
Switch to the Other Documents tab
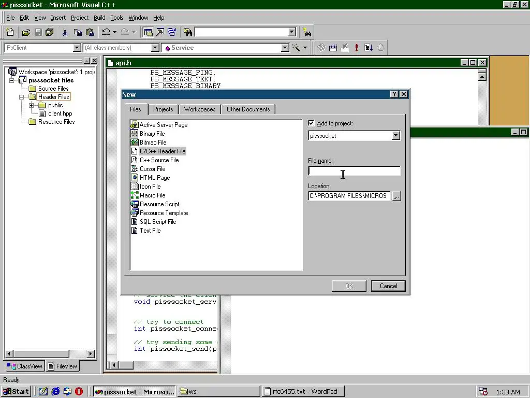click(248, 109)
